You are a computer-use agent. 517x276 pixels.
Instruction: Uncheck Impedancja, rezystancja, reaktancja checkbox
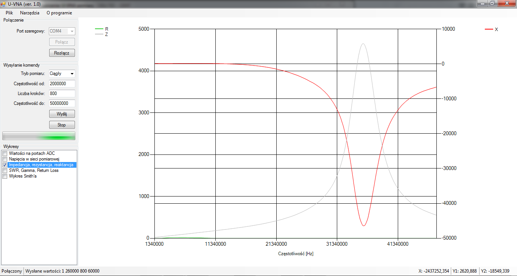pos(5,165)
